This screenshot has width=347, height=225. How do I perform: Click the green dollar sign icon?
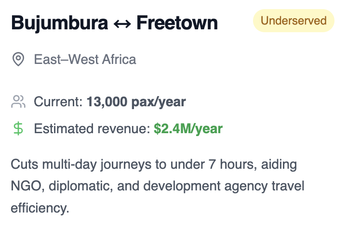click(18, 128)
